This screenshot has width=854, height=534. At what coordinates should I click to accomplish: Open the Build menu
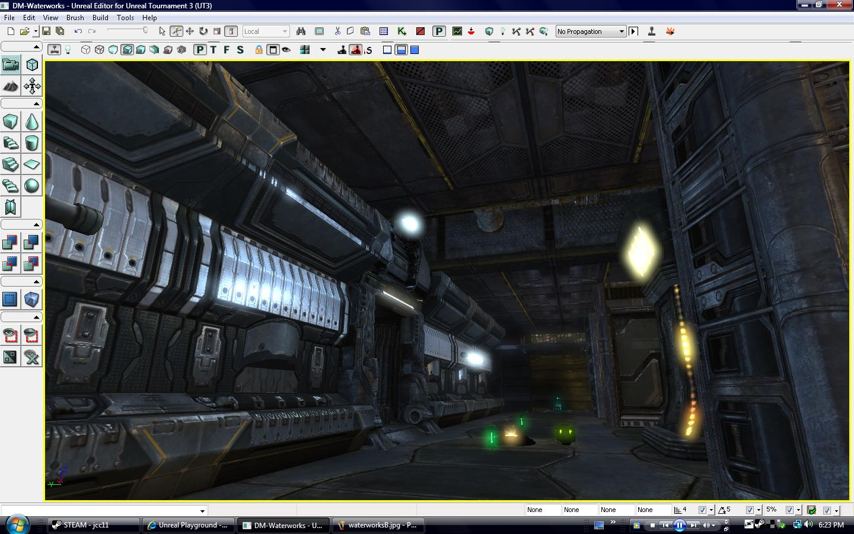click(100, 17)
